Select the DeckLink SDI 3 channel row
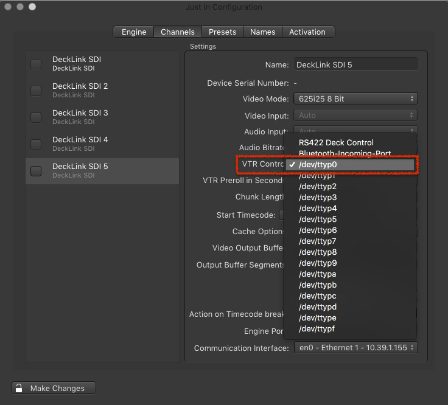The image size is (448, 405). click(102, 117)
